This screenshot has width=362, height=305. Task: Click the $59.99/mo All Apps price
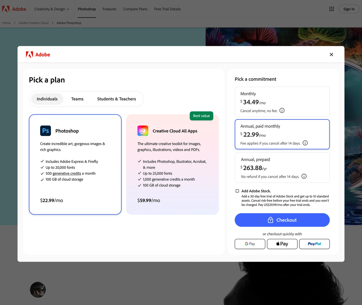point(149,200)
